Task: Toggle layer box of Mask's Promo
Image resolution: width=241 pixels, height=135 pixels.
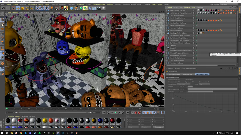Action: click(x=193, y=10)
